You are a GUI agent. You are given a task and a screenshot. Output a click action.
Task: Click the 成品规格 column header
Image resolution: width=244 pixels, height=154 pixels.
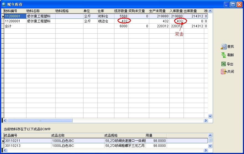(125, 135)
